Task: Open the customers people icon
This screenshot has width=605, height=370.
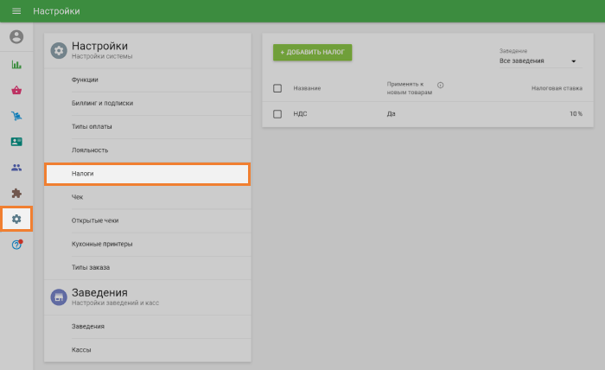Action: [16, 168]
